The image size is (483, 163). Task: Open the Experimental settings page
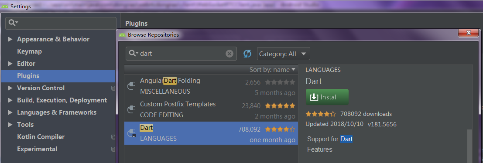[37, 149]
